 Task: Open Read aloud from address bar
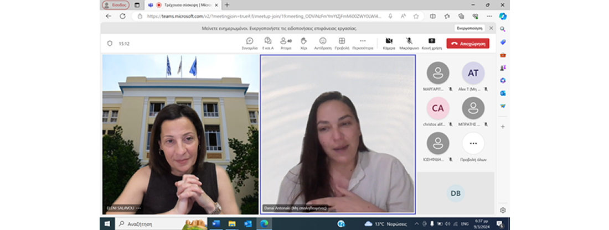click(x=403, y=16)
